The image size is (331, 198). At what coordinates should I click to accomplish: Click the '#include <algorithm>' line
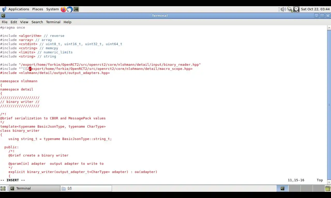[32, 36]
